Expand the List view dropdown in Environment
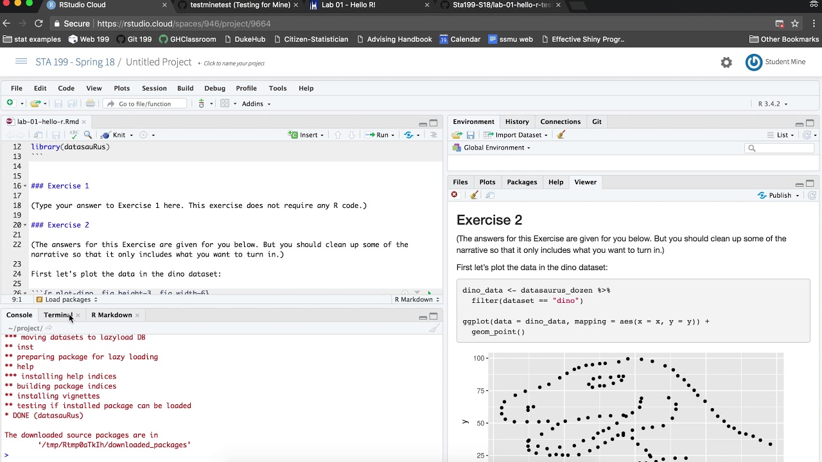Screen dimensions: 822x462 [x=781, y=135]
